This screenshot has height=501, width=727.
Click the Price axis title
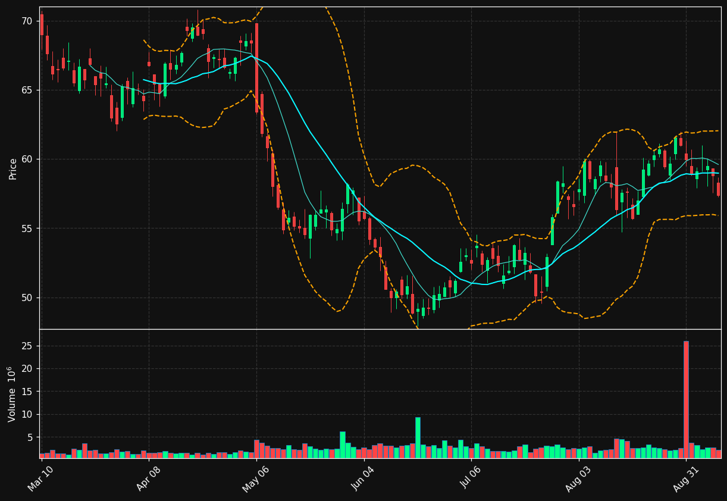pyautogui.click(x=12, y=168)
